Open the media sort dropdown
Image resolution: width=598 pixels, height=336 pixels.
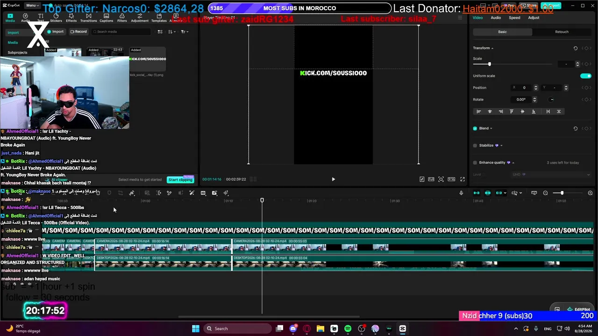[171, 32]
